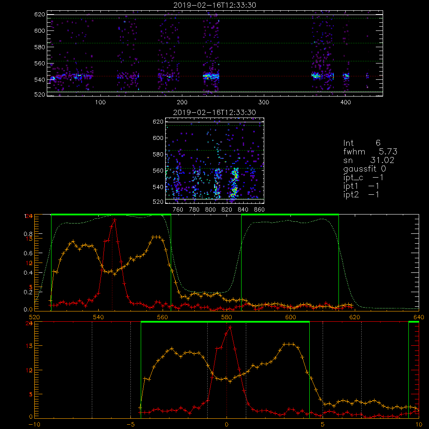The image size is (429, 429).
Task: Click the middle plot's '2019-02-16T12:33:30' title
Action: (215, 112)
